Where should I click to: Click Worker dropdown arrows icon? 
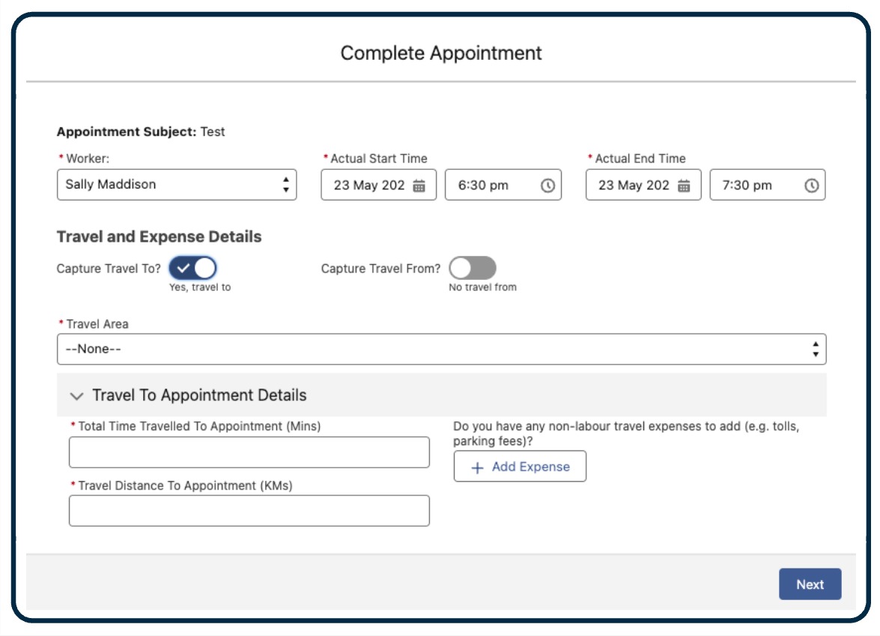(x=285, y=185)
